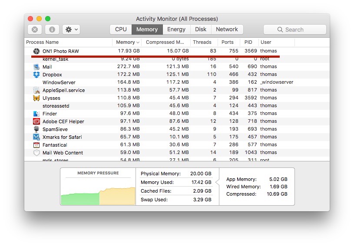This screenshot has width=354, height=246.
Task: Click the Wired Memory 1.69 GB value
Action: 278,187
